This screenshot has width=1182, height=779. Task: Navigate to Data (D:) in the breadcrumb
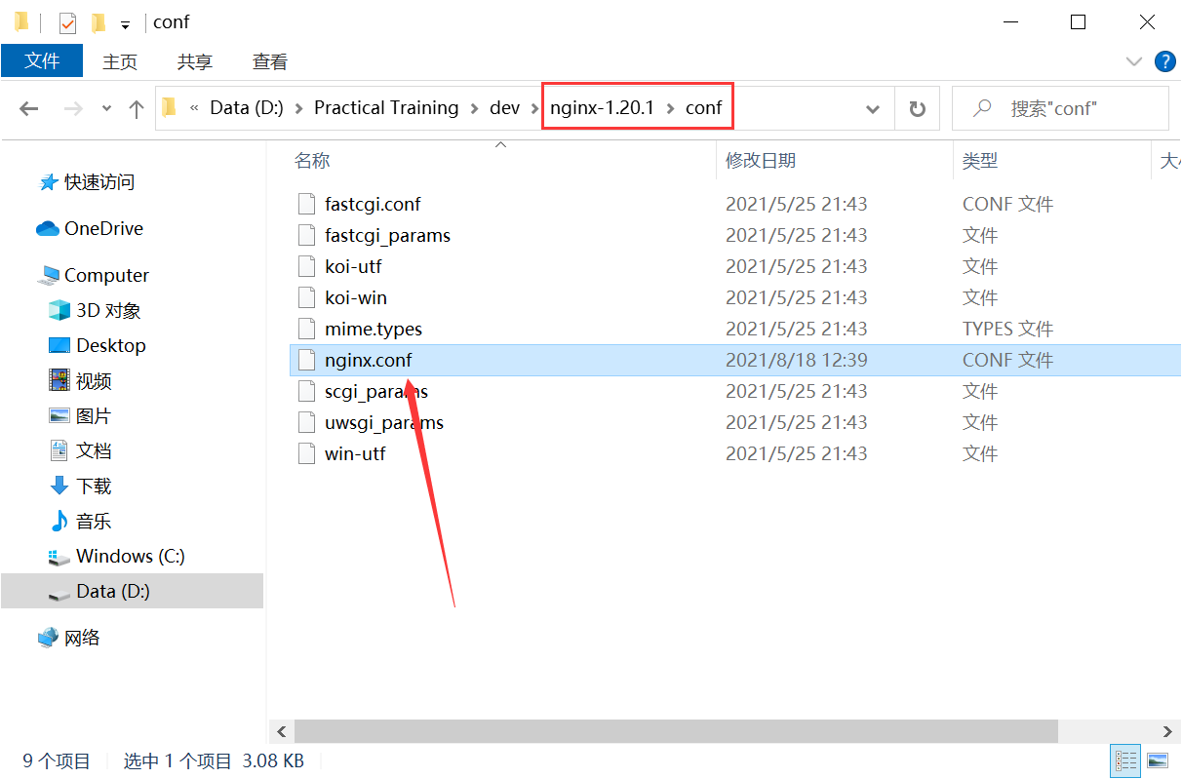point(247,108)
